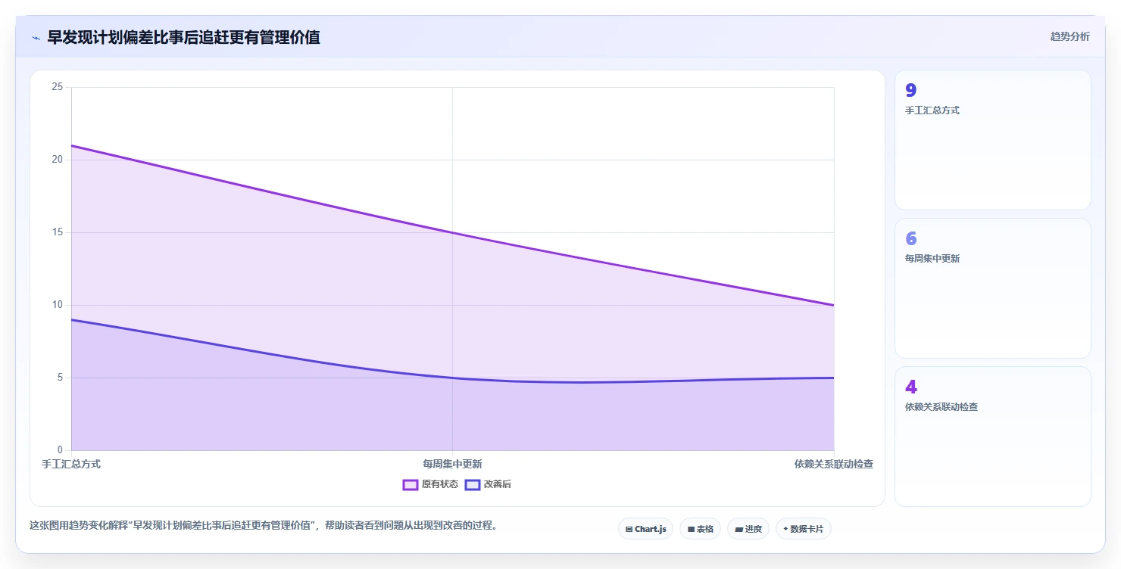Screen dimensions: 1121x569
Task: Click x-axis label 依赖关系联动检查
Action: click(833, 464)
